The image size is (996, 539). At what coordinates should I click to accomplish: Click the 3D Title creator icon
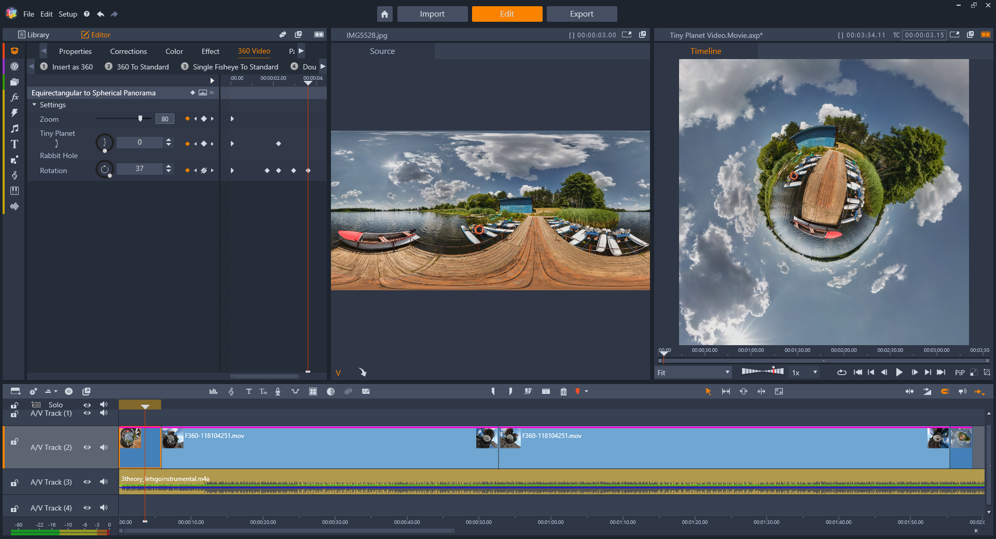click(x=263, y=391)
